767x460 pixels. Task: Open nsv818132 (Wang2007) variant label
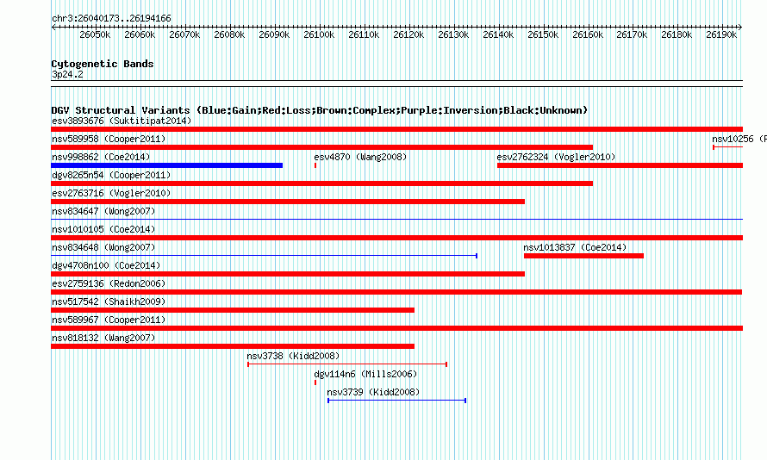tap(103, 338)
